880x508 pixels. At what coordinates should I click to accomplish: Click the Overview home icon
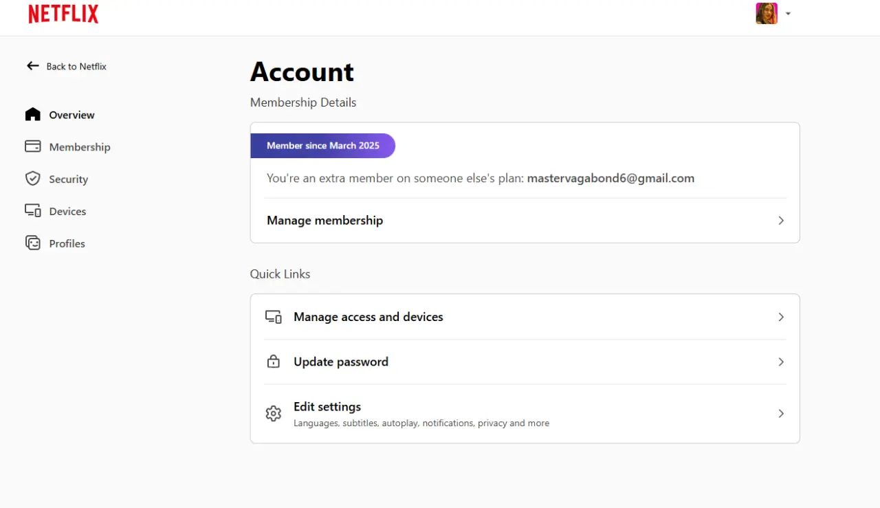[33, 114]
